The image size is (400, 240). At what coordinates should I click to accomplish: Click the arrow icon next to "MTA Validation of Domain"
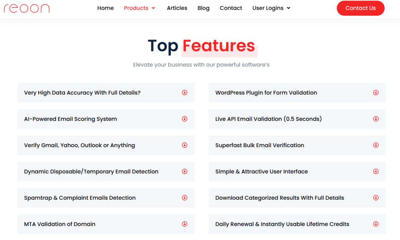[184, 224]
